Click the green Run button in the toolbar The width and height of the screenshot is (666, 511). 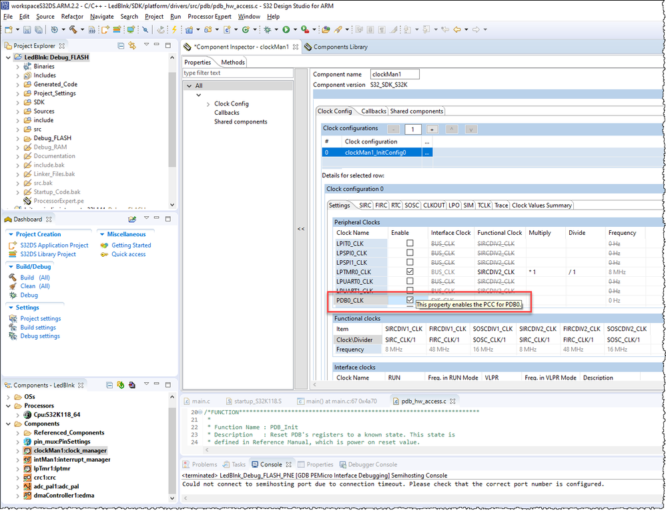(286, 29)
